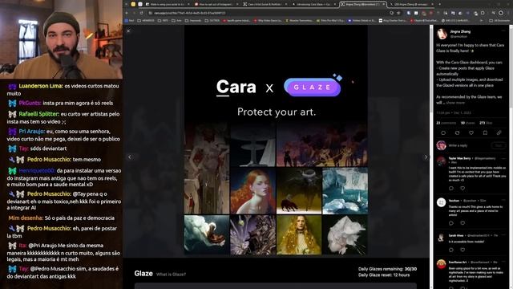The width and height of the screenshot is (513, 289).
Task: Close the image viewer with the X icon
Action: pyautogui.click(x=128, y=31)
